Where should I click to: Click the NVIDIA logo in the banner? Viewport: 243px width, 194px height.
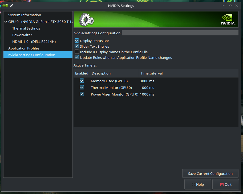[228, 20]
